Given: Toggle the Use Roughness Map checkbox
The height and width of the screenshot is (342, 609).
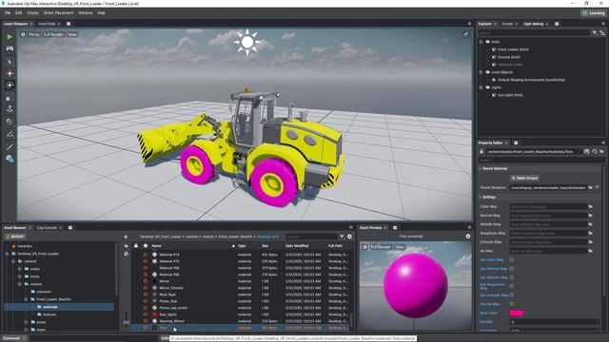Looking at the screenshot, I should coord(512,286).
